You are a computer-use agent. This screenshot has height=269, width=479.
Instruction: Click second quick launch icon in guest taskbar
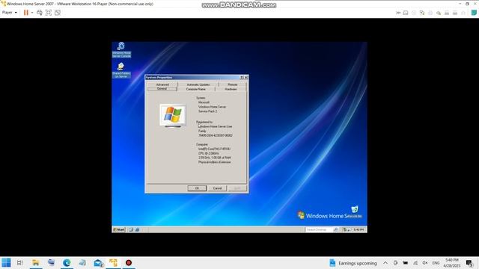pos(137,229)
